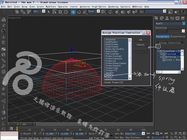Screen dimensions: 187x140
Task: Activate the Select and Scale tool
Action: [85, 12]
